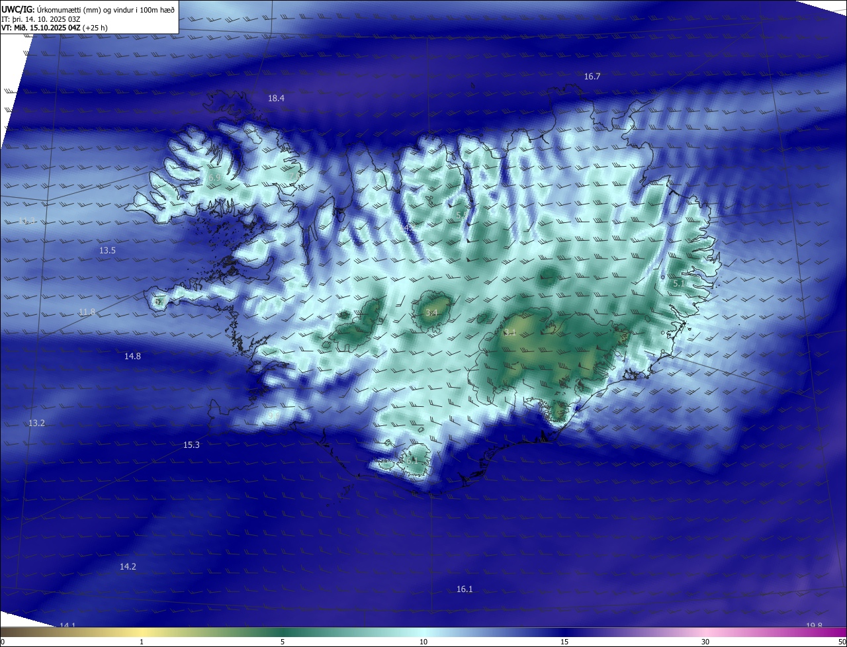Screen dimensions: 847x647
Task: Click the colorbar tick label 5
Action: click(x=283, y=642)
